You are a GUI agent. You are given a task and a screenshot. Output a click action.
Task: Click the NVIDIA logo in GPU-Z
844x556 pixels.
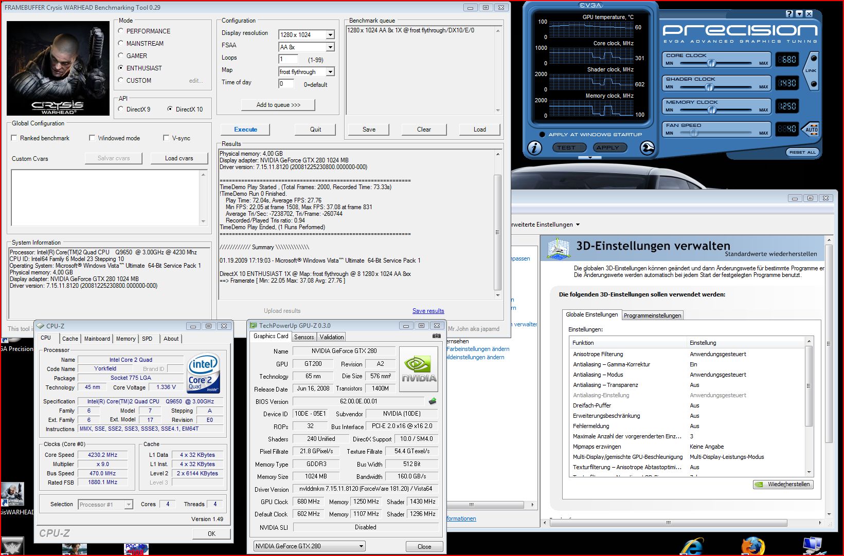pyautogui.click(x=419, y=369)
